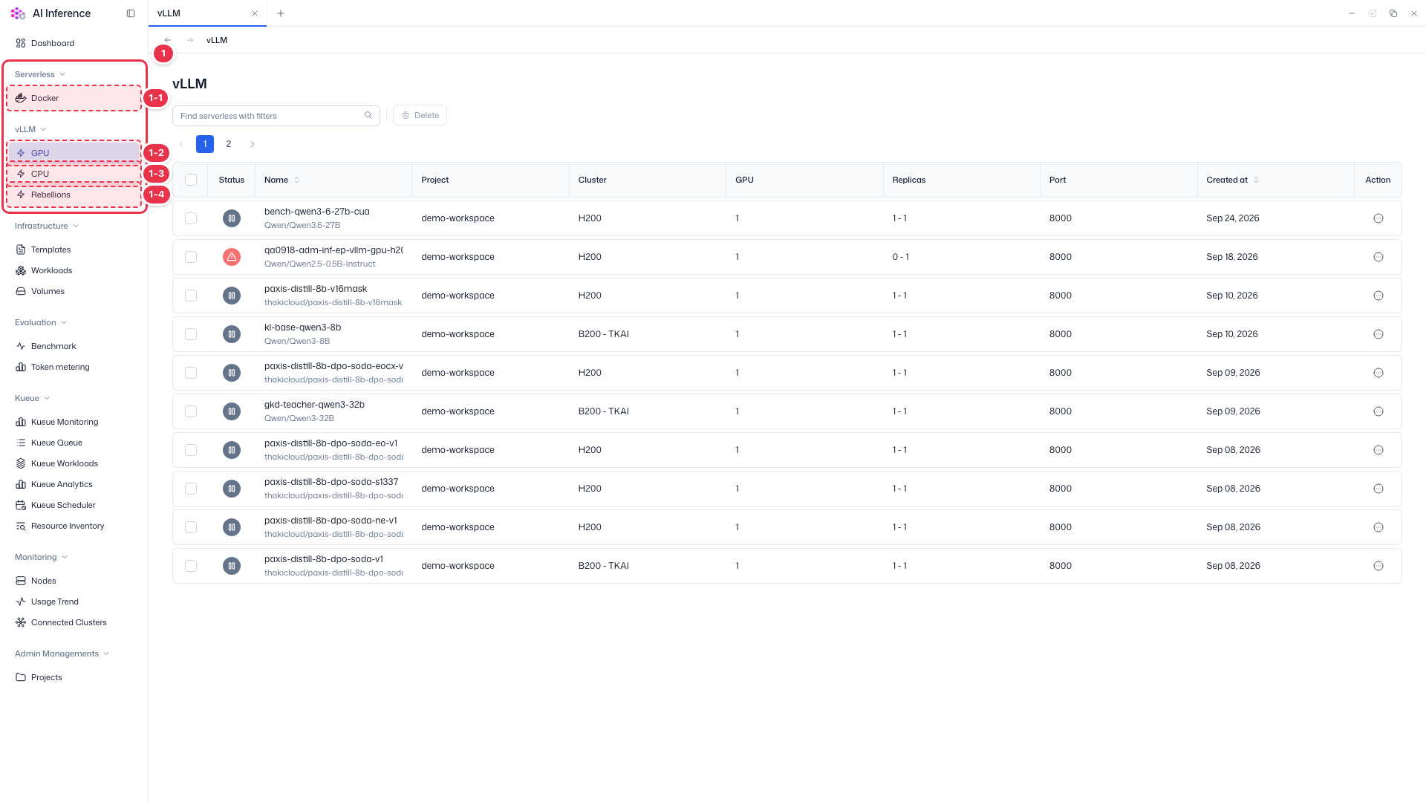Toggle the select-all header checkbox

pyautogui.click(x=191, y=180)
